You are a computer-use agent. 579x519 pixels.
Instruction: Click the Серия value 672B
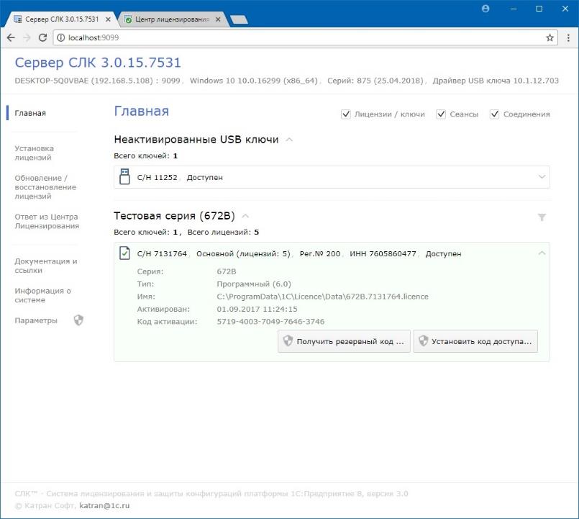pyautogui.click(x=227, y=271)
